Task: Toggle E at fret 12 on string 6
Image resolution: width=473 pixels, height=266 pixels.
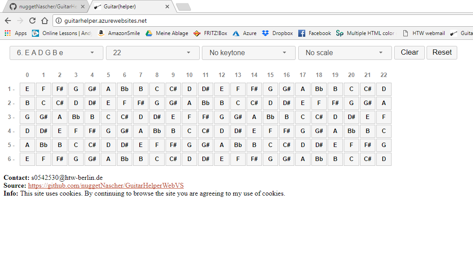Action: click(222, 159)
